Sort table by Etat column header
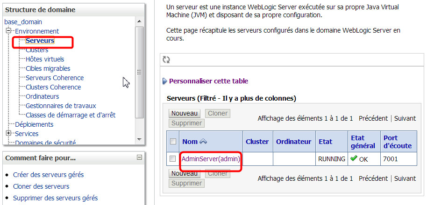 326,142
